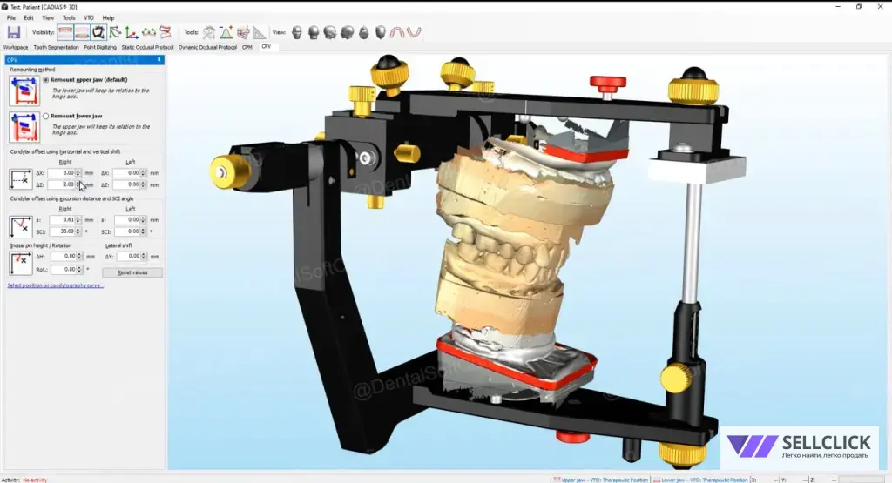The image size is (892, 483).
Task: Select Remount lower jaw radio button
Action: [45, 116]
